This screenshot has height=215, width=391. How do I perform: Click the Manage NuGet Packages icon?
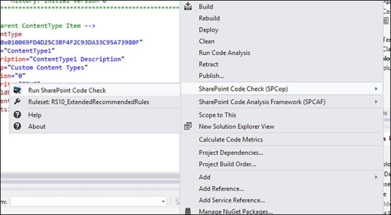coord(188,211)
